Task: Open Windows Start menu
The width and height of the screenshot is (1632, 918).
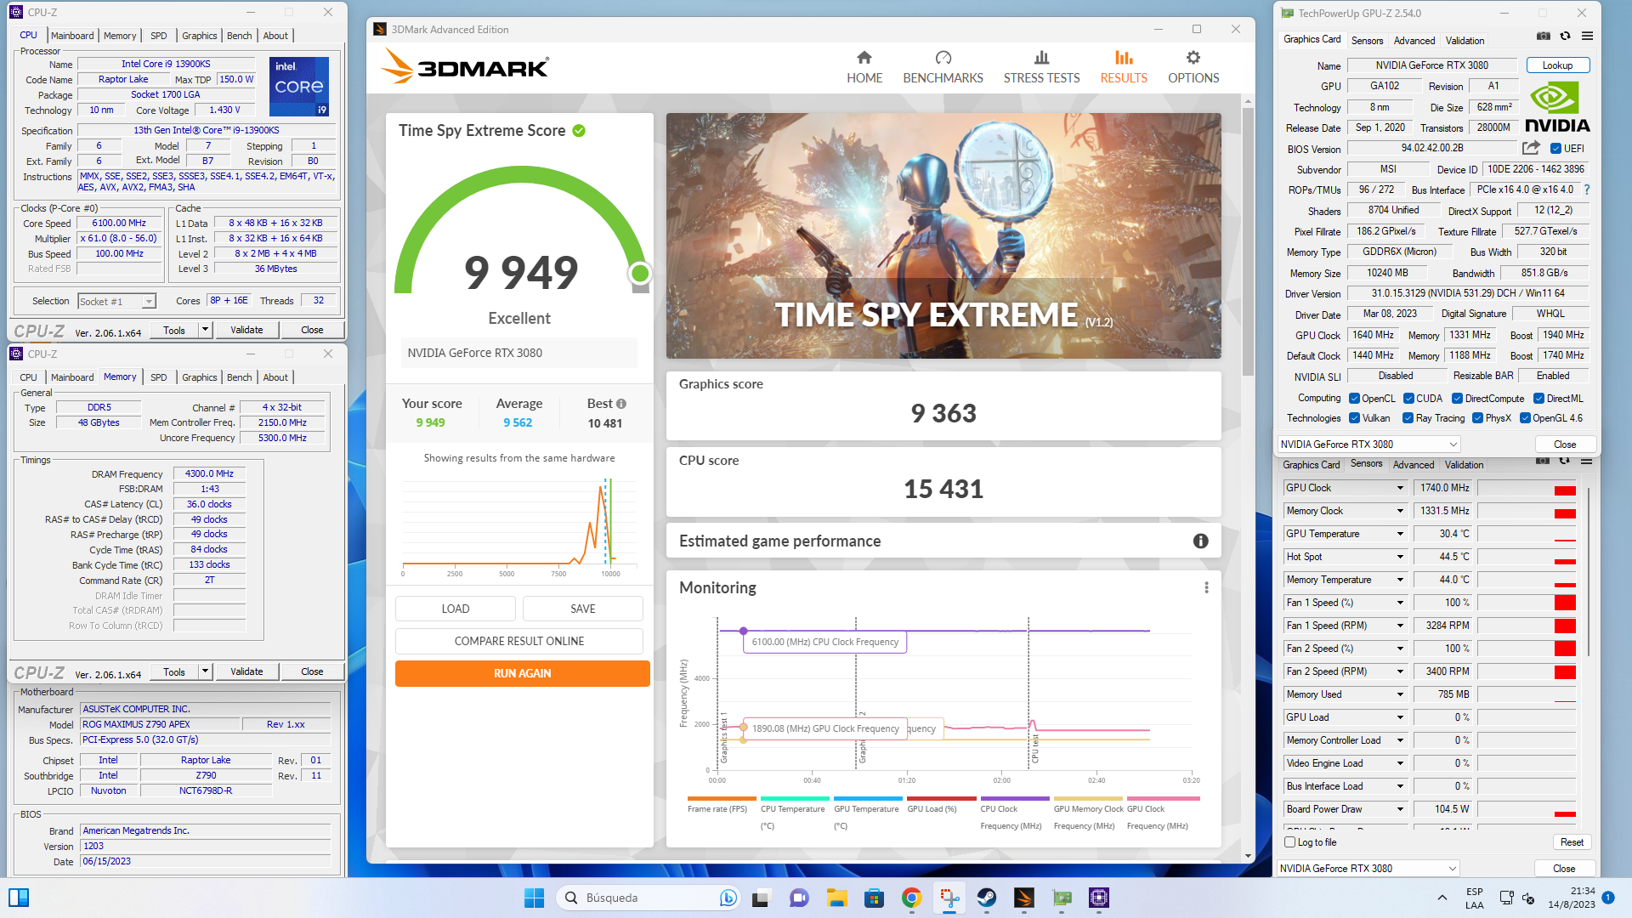Action: (x=534, y=898)
